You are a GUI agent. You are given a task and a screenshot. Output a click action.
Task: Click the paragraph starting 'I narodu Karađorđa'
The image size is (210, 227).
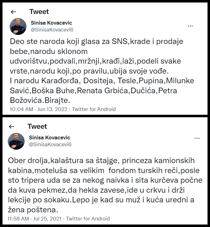pyautogui.click(x=103, y=81)
